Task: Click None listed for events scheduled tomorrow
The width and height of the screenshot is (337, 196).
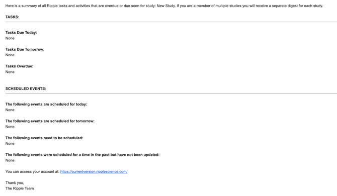Action: click(10, 127)
